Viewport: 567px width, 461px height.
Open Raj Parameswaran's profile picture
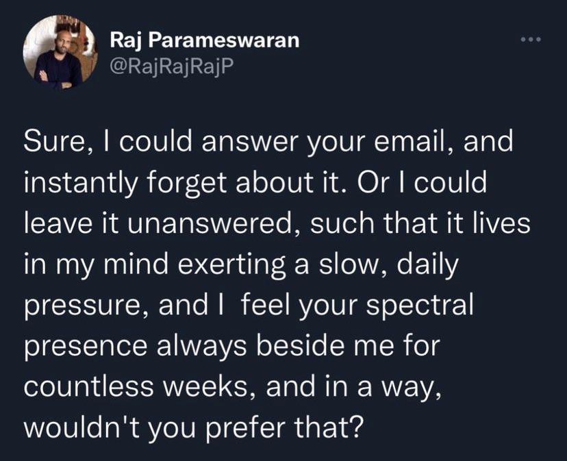60,53
